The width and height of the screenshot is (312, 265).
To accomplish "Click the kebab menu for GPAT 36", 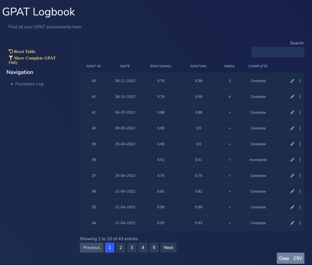I will (x=300, y=191).
